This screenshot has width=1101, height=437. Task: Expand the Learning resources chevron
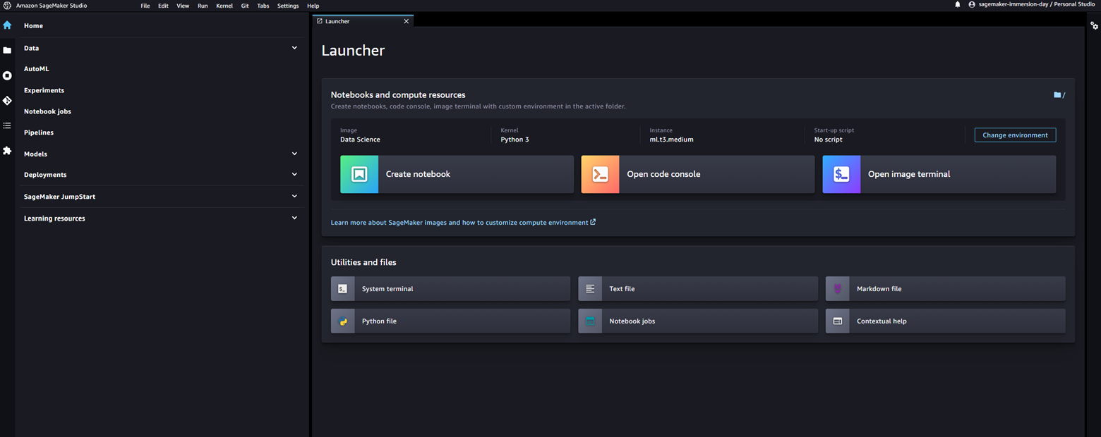294,218
